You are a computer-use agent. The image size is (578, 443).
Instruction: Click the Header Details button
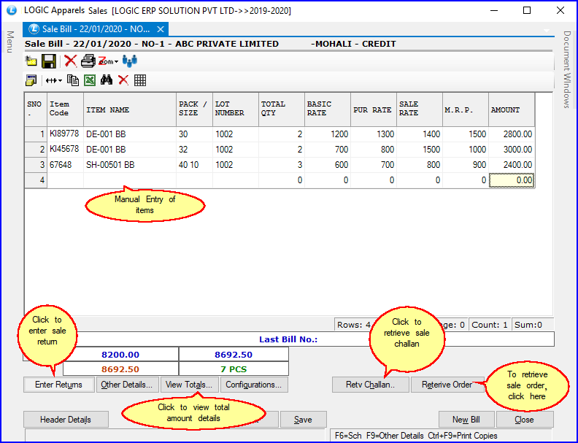tap(66, 420)
